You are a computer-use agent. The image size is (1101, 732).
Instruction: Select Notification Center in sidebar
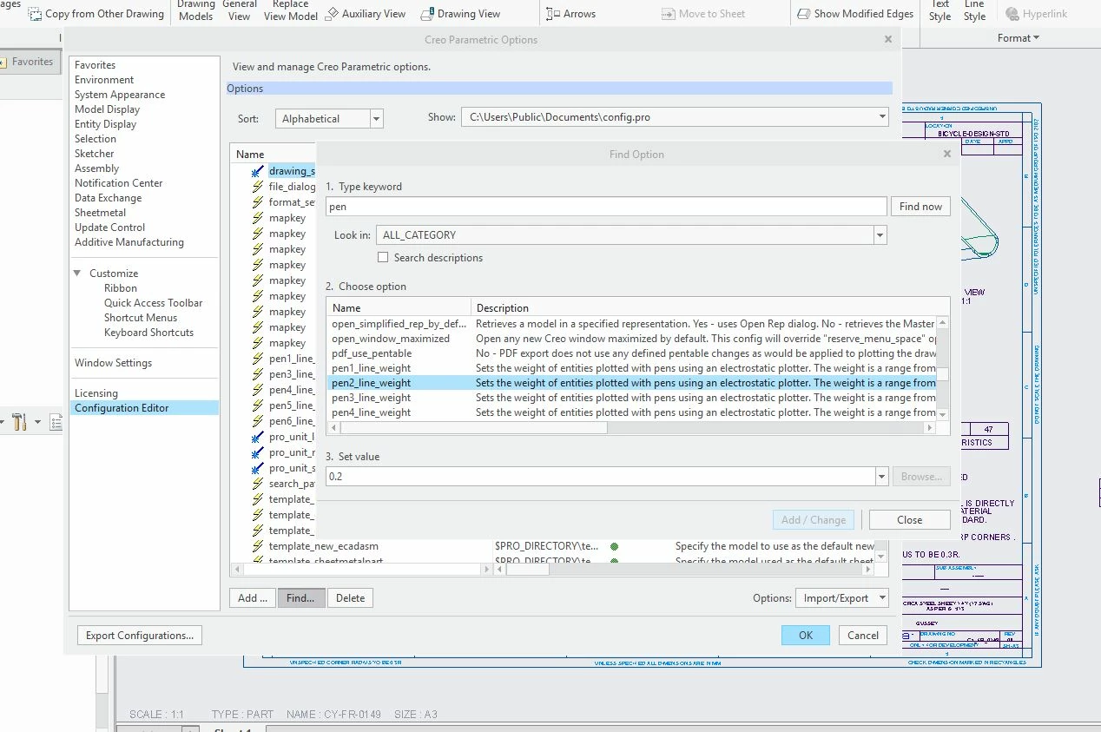pyautogui.click(x=118, y=183)
